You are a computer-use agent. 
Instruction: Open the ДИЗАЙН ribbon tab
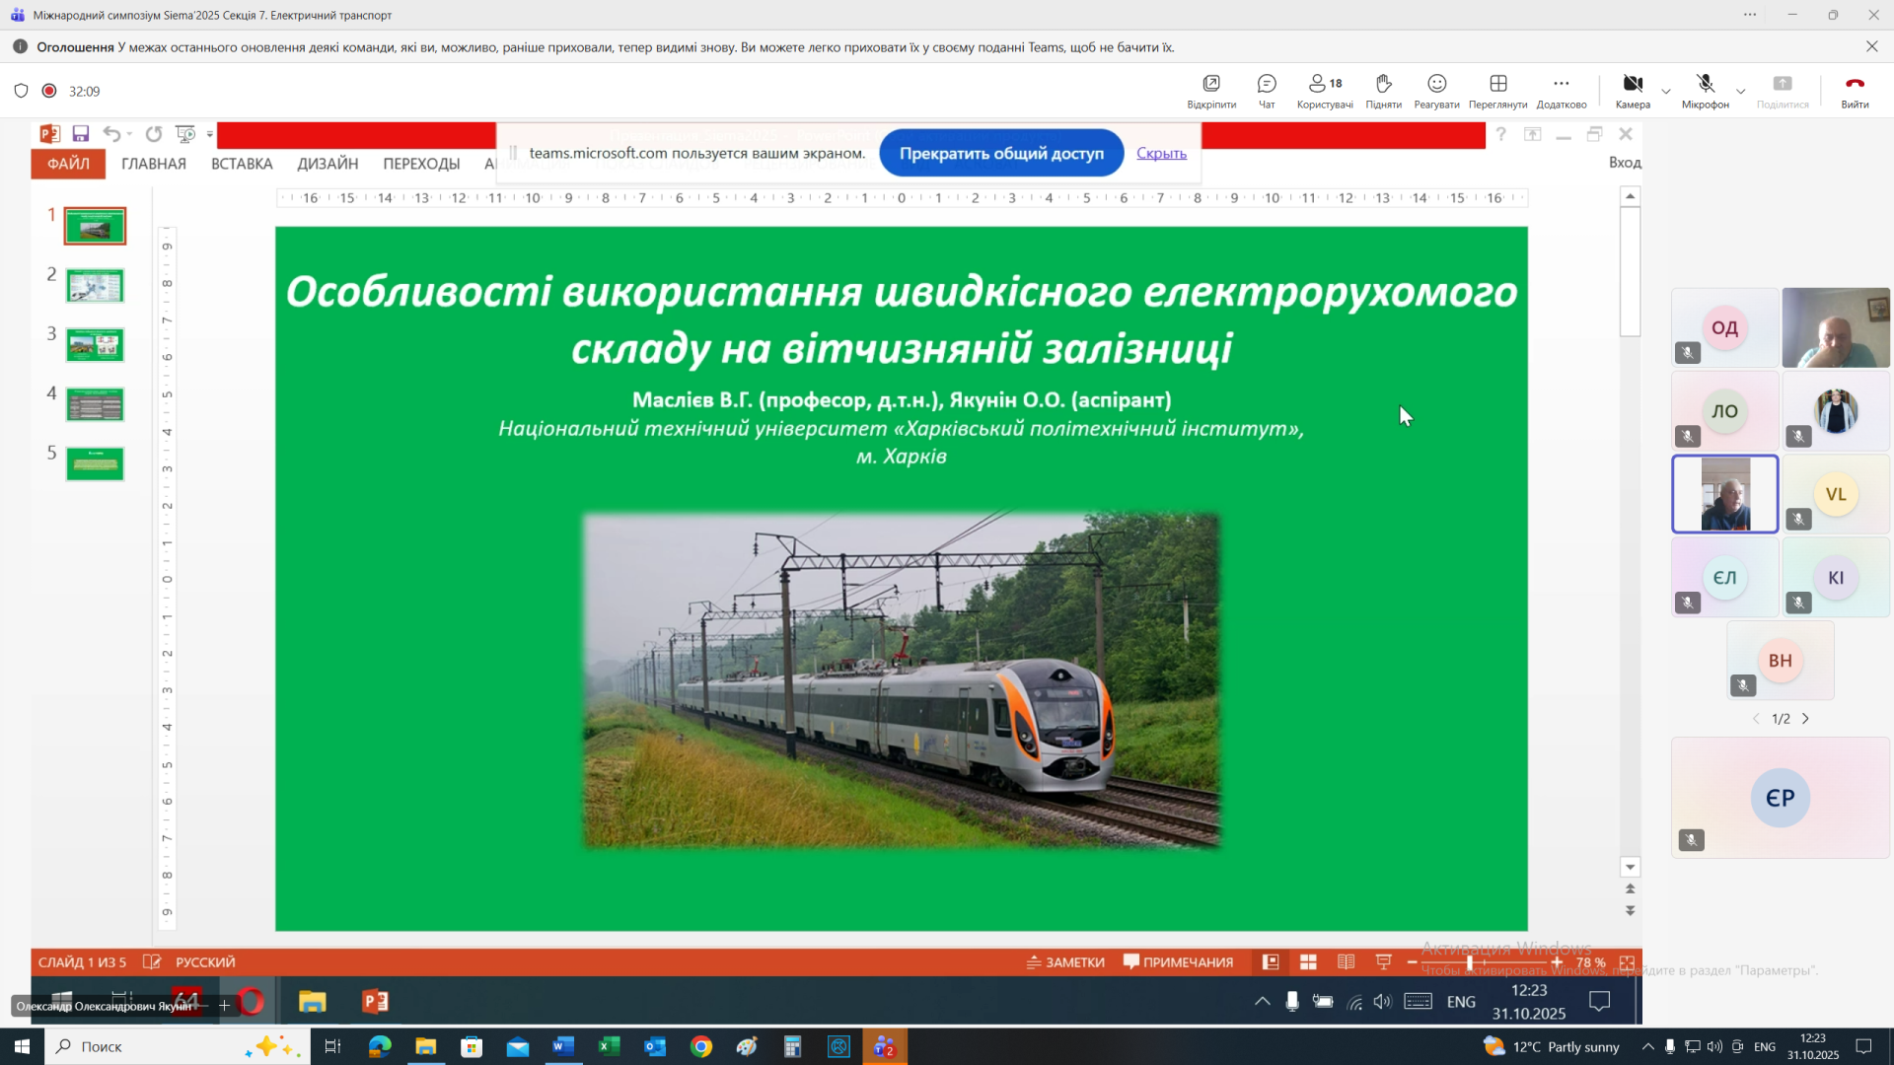coord(328,164)
